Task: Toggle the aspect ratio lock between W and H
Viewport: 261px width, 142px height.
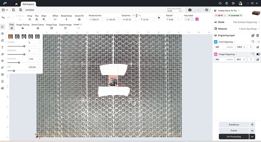Action: point(137,15)
